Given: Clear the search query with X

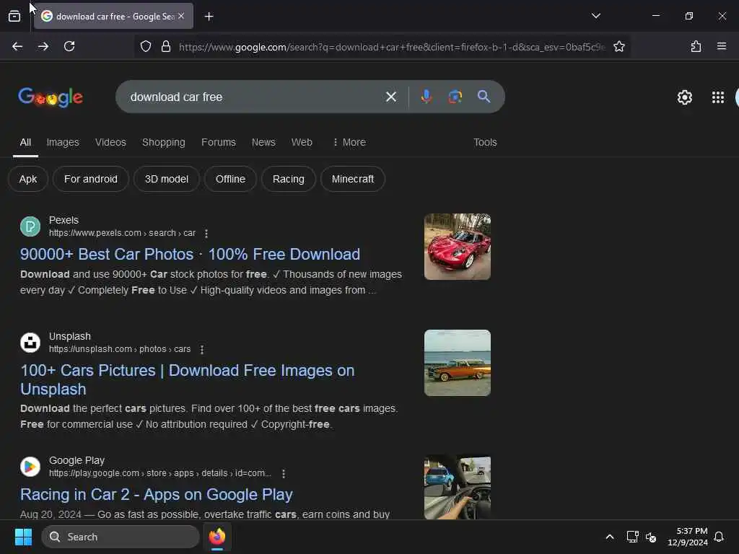Looking at the screenshot, I should [390, 97].
